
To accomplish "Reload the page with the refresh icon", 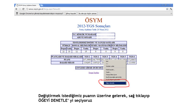I will (x=23, y=9).
